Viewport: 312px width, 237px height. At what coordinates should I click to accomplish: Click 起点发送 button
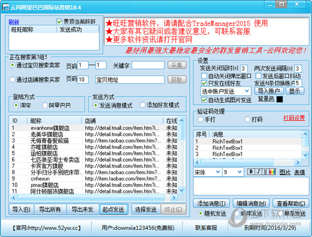[113, 209]
